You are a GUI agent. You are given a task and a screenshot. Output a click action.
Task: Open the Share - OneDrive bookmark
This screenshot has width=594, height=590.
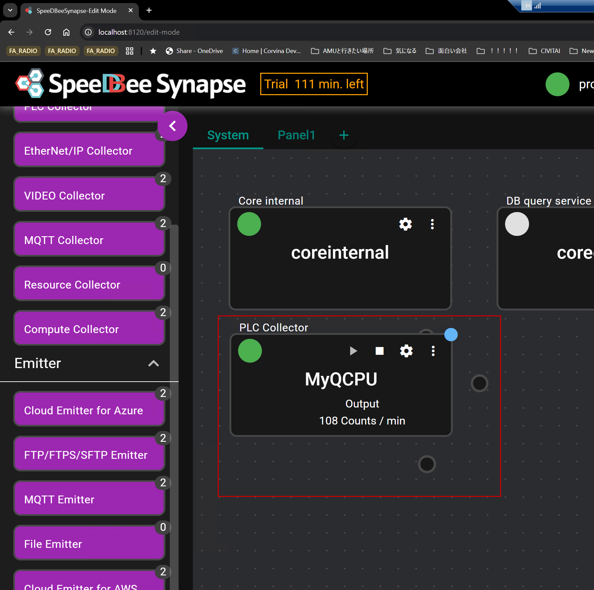coord(195,51)
